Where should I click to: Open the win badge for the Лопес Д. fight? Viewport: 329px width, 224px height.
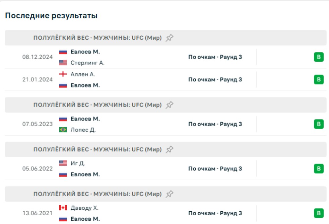[319, 124]
